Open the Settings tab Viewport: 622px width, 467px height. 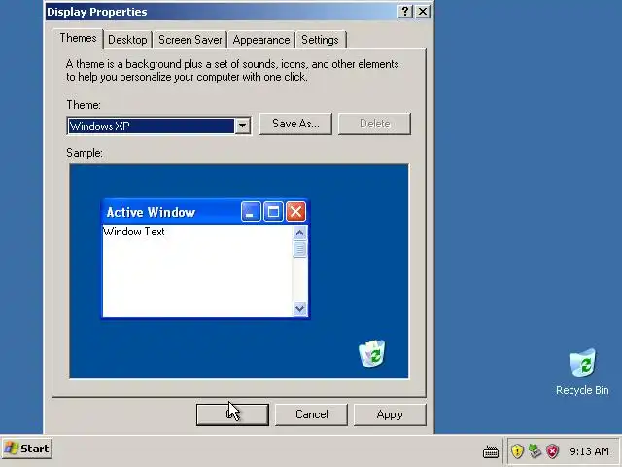pos(321,40)
